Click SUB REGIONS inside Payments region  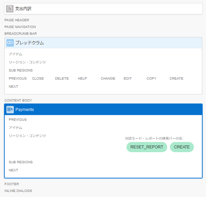(21, 162)
